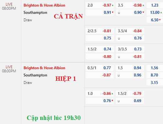
Task: Open Southampton team name in first-half row
Action: click(x=35, y=75)
